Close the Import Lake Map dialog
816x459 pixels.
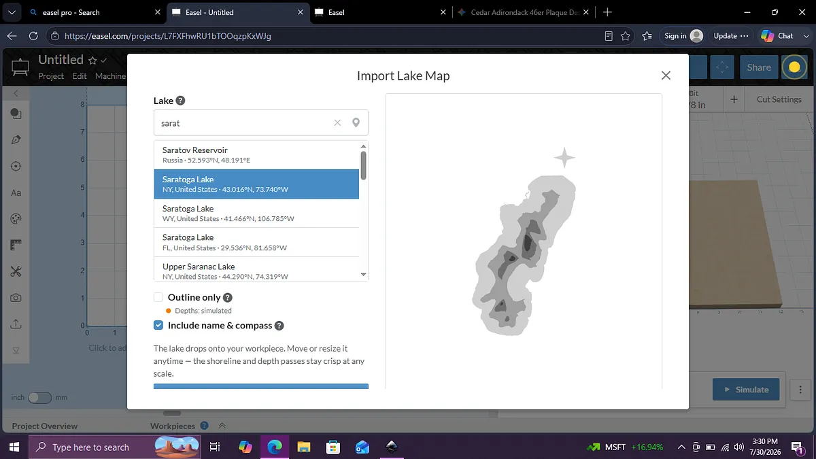click(666, 75)
